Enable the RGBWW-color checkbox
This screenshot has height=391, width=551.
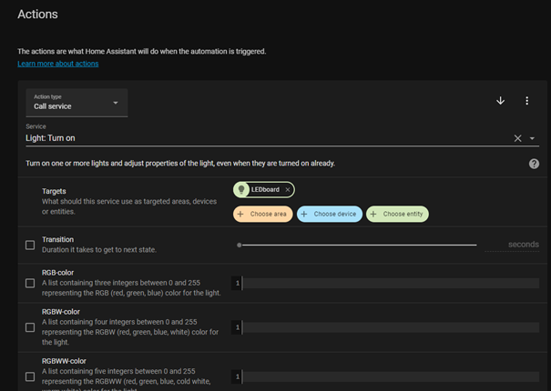coord(30,376)
